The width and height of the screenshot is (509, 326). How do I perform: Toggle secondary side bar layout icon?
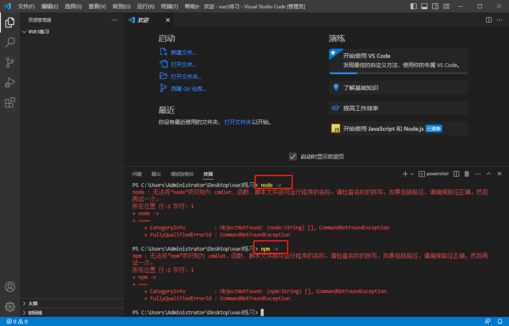(x=435, y=6)
